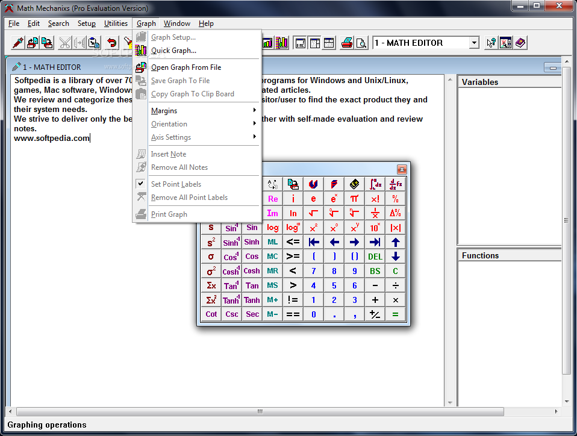Open the Window menu

pyautogui.click(x=177, y=23)
